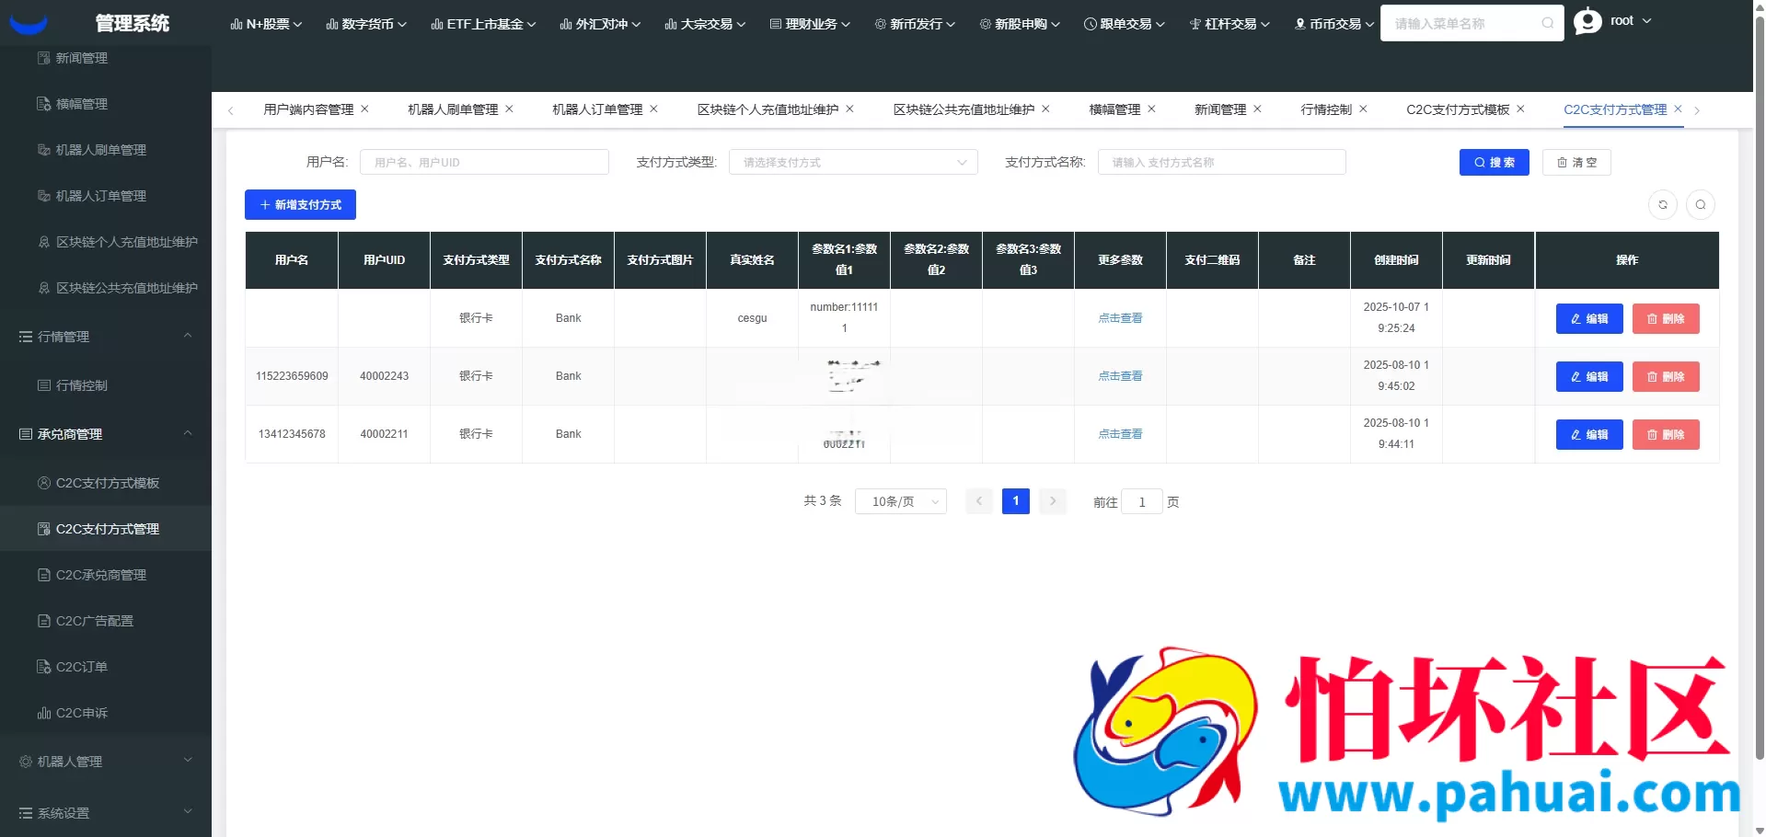Edit the cesgu payment row

[x=1589, y=318]
